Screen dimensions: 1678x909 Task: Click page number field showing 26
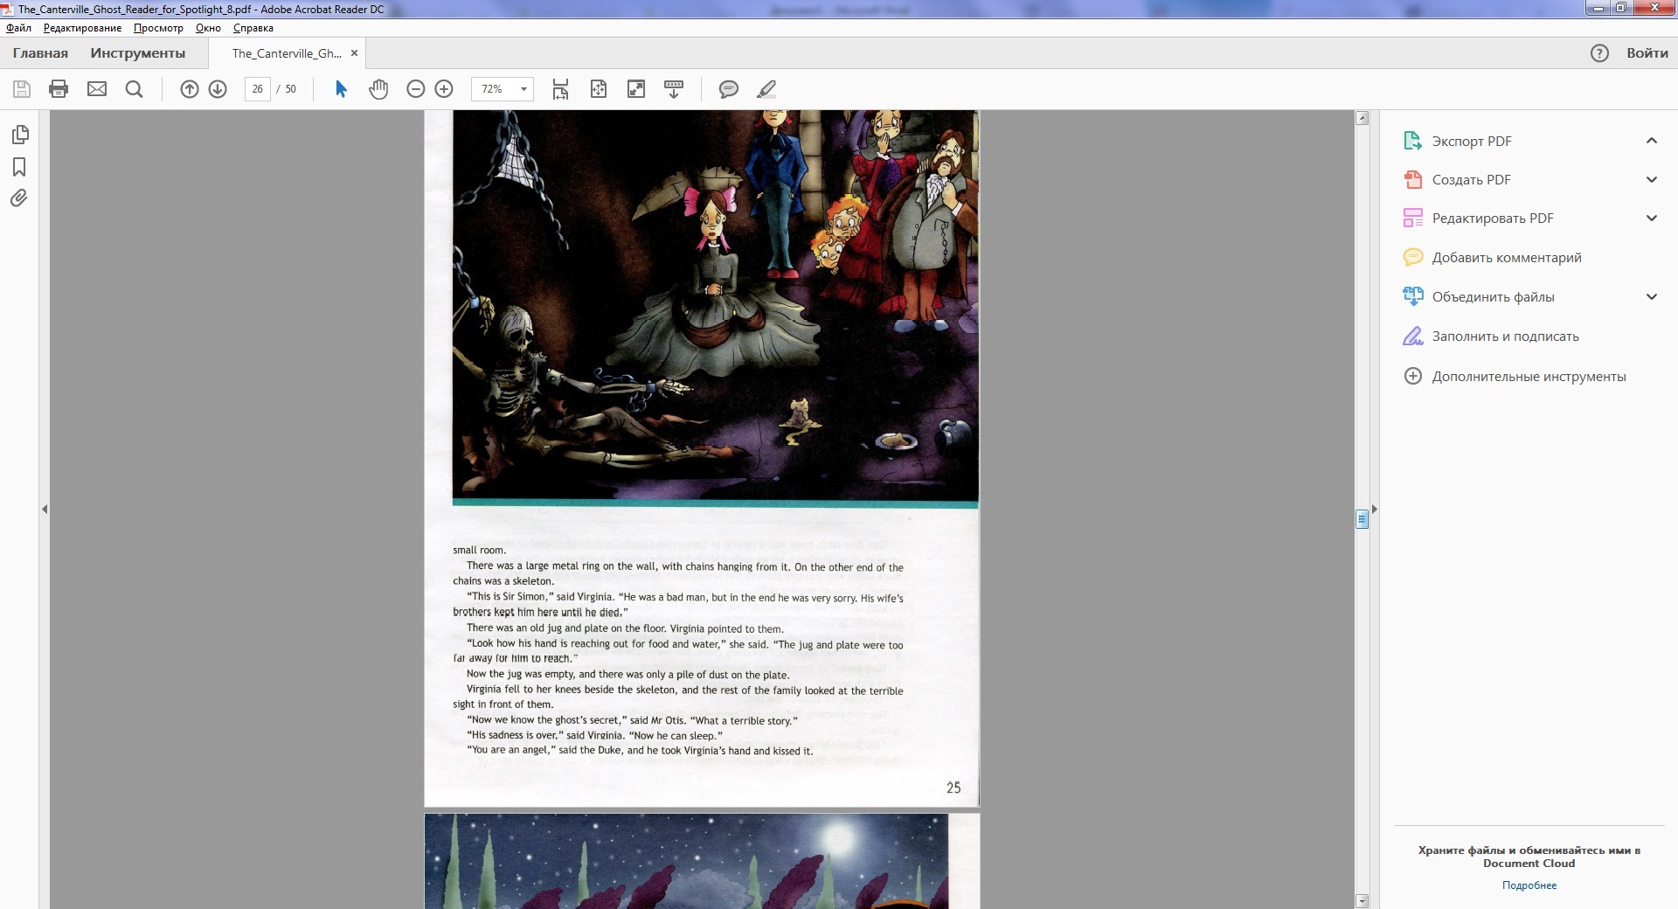[257, 89]
